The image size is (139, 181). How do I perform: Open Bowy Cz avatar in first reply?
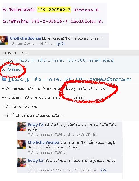(x=21, y=126)
